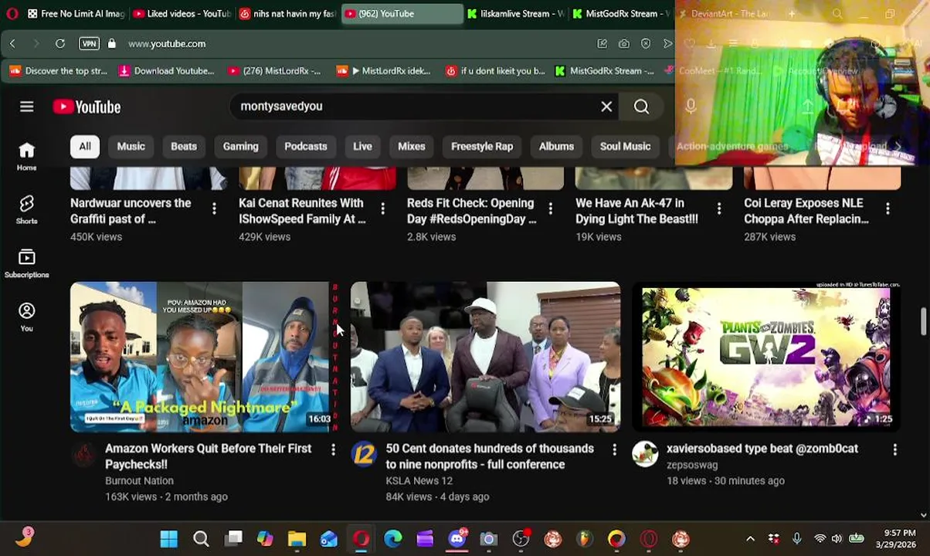Open KSLA News 12 channel name link
This screenshot has height=556, width=930.
(419, 480)
